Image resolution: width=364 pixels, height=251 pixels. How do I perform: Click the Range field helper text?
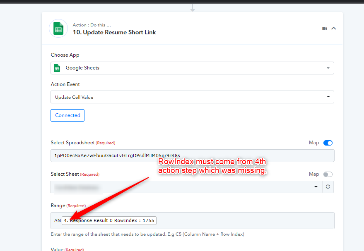[147, 234]
